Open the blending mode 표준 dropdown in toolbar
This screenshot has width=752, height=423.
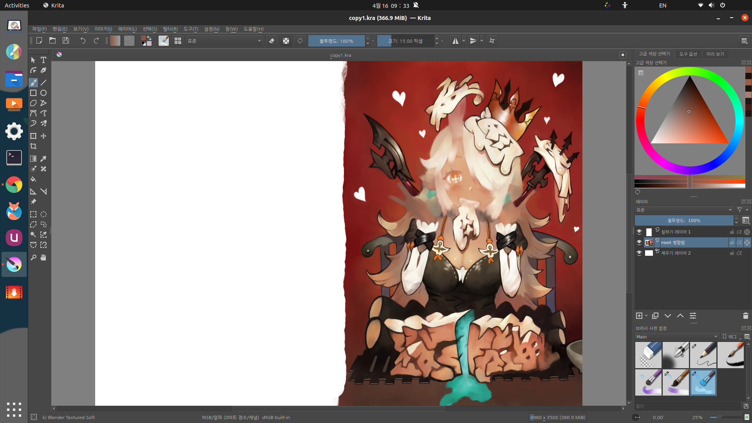click(x=224, y=41)
